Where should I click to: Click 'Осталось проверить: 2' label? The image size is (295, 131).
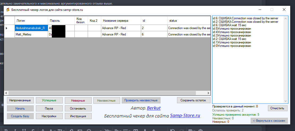point(228,111)
